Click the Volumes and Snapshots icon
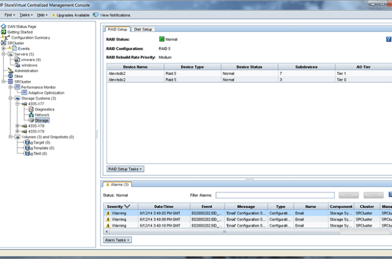Screen dimensions: 392x259 pos(18,137)
